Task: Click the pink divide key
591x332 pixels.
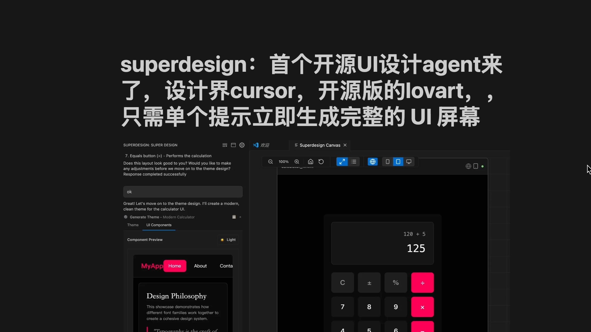Action: click(x=422, y=282)
